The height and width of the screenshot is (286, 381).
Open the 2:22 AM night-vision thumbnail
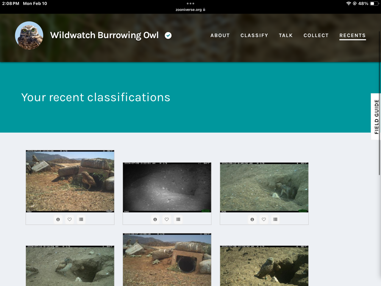point(167,187)
